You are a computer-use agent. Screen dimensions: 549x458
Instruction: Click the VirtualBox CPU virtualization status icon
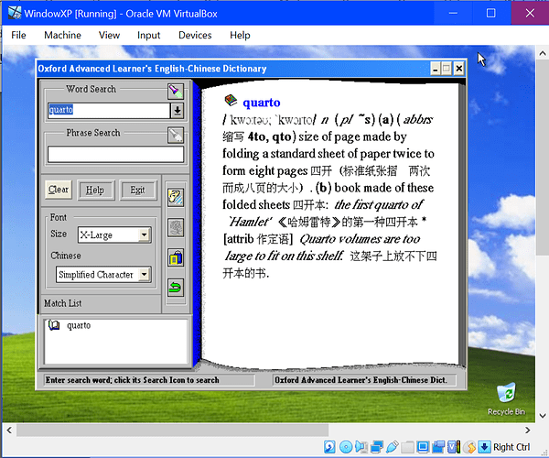click(x=454, y=447)
